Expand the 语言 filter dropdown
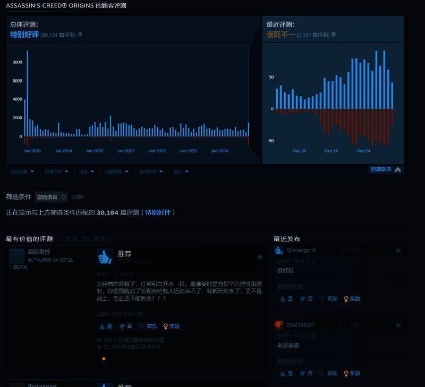Image resolution: width=425 pixels, height=387 pixels. pos(85,172)
